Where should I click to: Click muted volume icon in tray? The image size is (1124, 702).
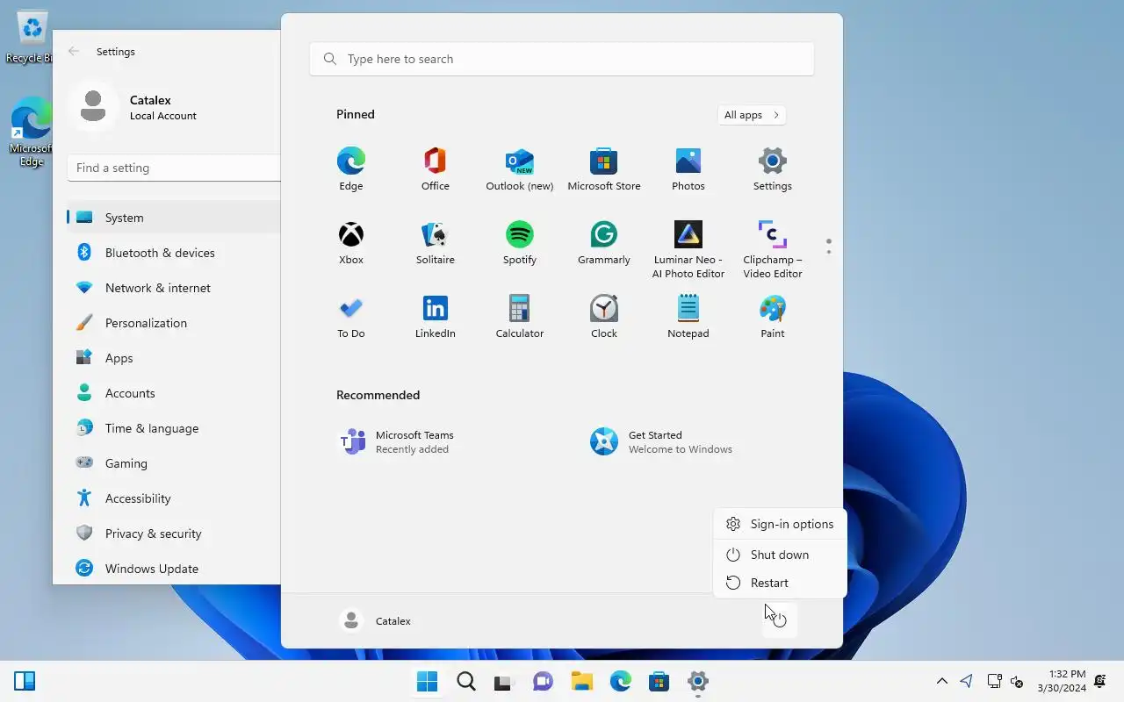click(x=1017, y=681)
